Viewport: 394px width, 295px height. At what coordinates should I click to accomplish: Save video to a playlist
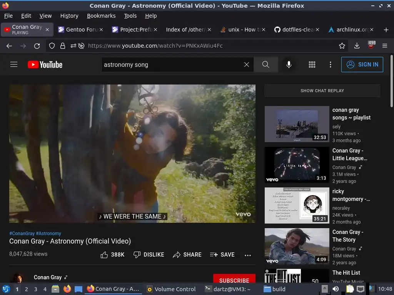[x=222, y=255]
